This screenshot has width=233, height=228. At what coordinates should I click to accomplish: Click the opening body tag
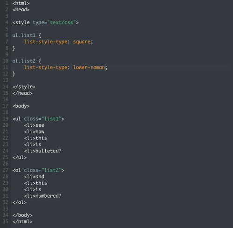pos(21,106)
